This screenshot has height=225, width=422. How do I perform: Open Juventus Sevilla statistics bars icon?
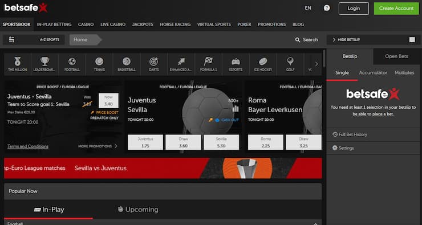point(236,109)
